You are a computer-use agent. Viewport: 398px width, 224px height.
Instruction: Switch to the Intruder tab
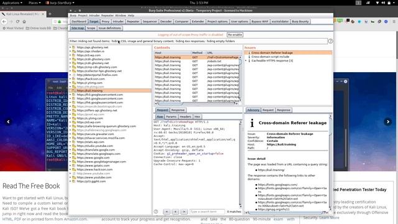[x=118, y=22]
